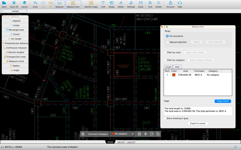The width and height of the screenshot is (241, 150).
Task: Click the move comment icon
Action: point(146,134)
